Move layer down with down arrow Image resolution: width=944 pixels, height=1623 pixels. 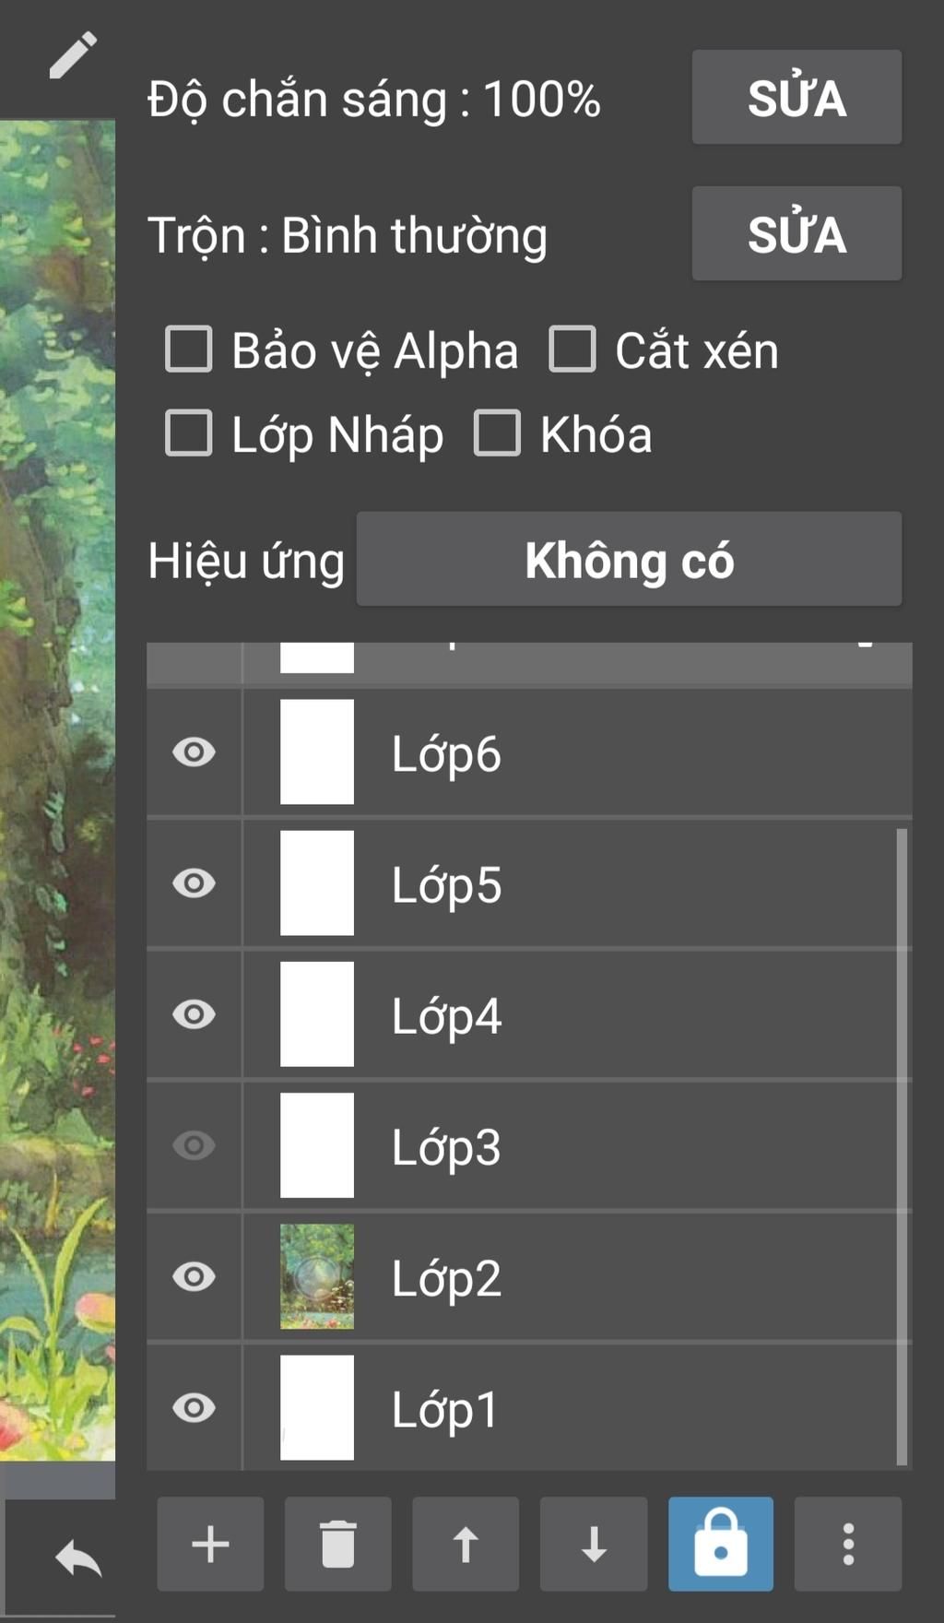pyautogui.click(x=594, y=1544)
